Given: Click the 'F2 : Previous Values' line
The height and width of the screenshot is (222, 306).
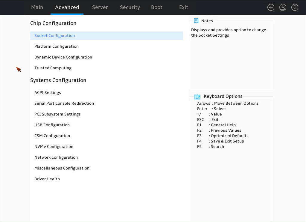Looking at the screenshot, I should tap(219, 130).
